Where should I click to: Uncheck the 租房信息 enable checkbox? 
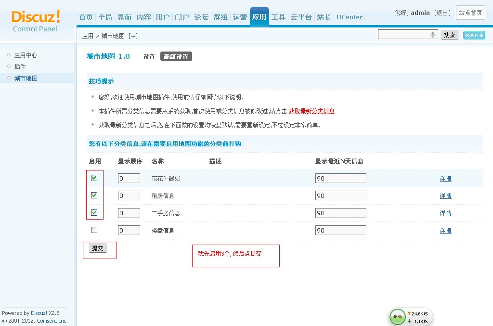pyautogui.click(x=94, y=196)
